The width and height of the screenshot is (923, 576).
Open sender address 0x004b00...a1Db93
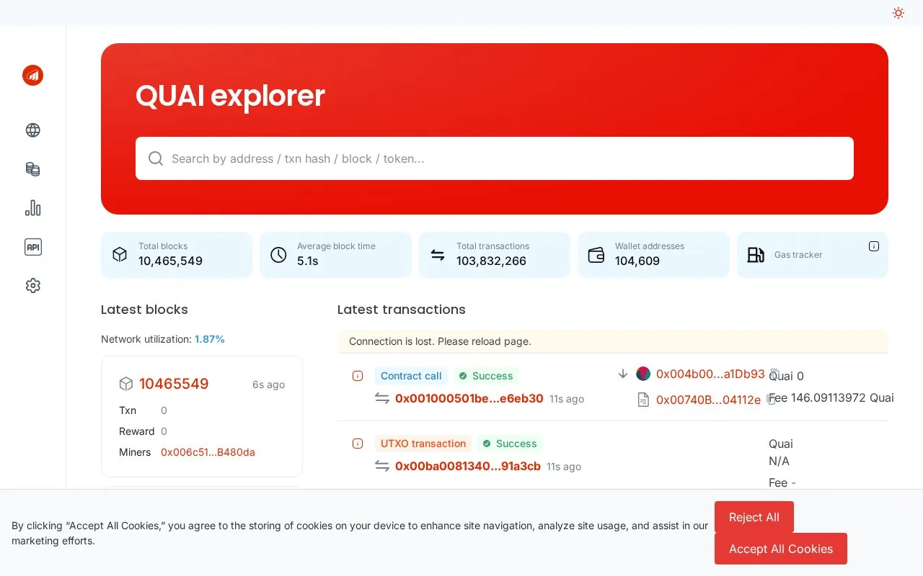(x=710, y=374)
